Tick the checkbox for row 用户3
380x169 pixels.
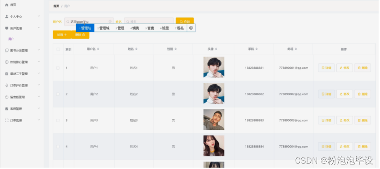(x=58, y=120)
